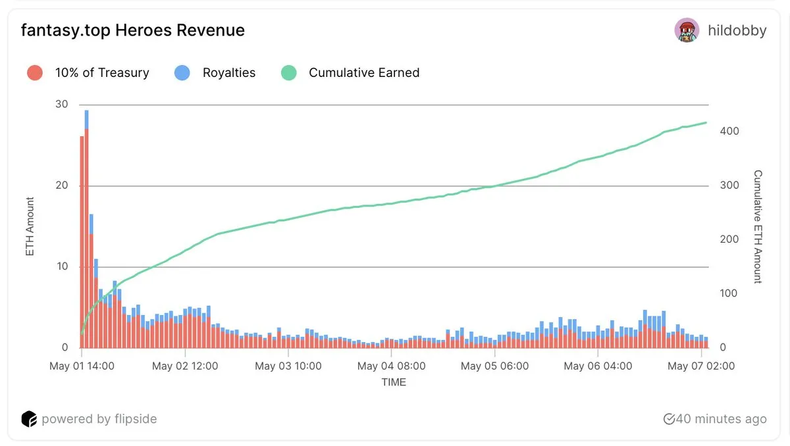Click the flipside logo icon

28,419
